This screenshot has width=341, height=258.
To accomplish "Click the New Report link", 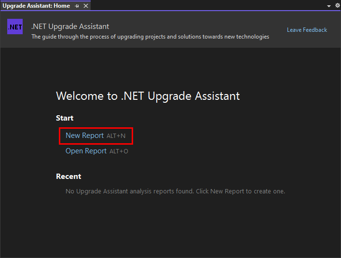I will pos(84,136).
